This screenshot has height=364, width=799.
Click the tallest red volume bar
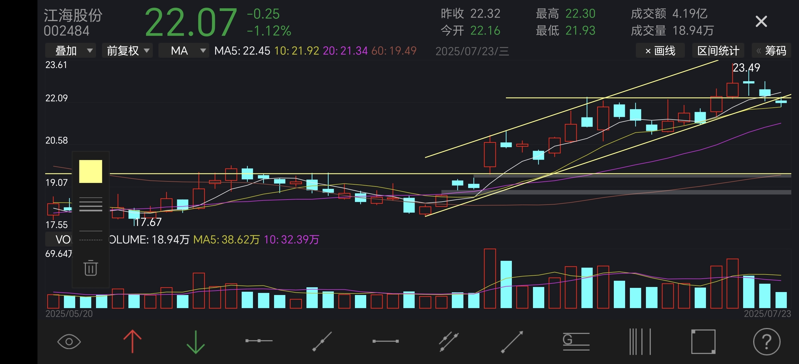click(490, 279)
